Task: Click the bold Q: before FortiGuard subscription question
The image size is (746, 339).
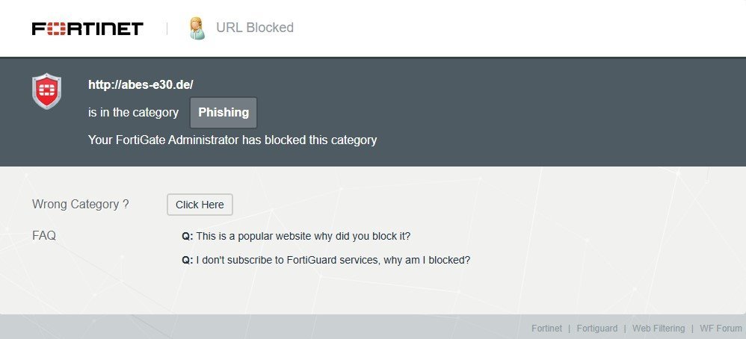Action: tap(187, 260)
